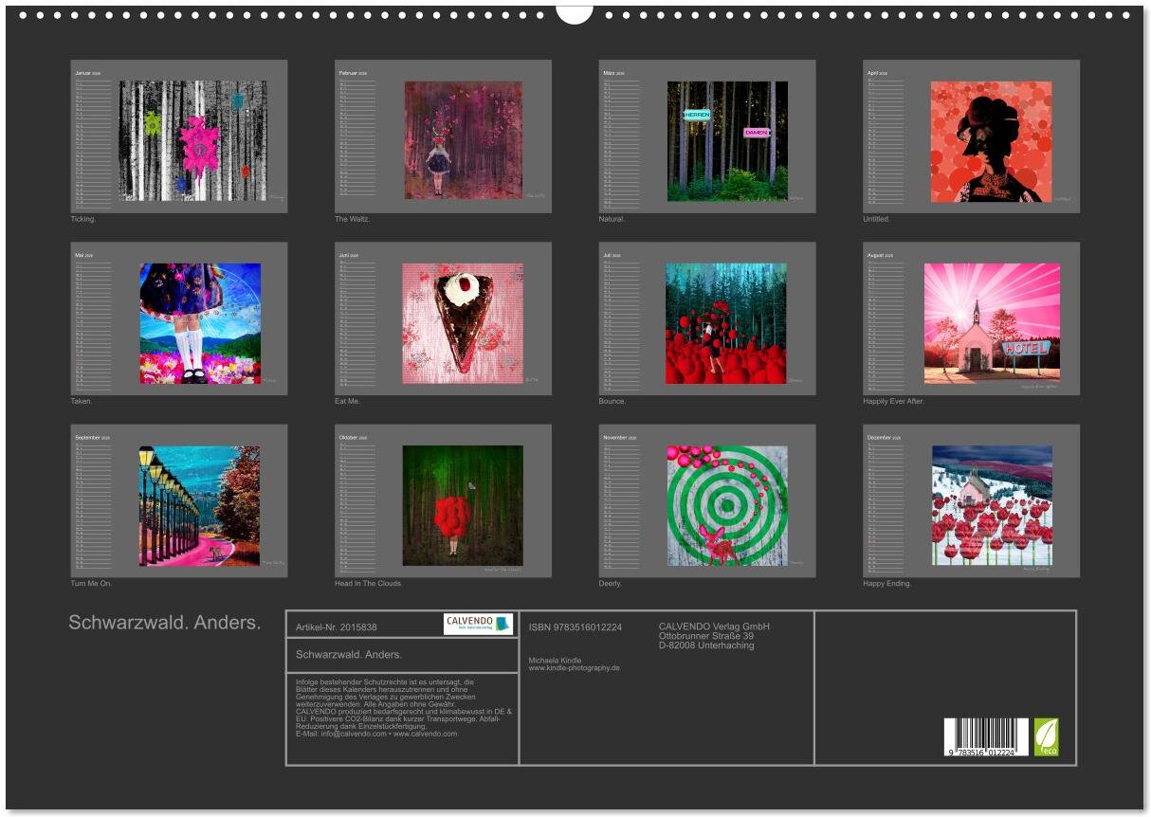The height and width of the screenshot is (817, 1151).
Task: Click 'D-82008 Unterhaching' address line
Action: [706, 645]
